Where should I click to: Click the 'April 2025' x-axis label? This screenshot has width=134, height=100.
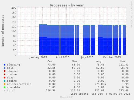point(63,57)
